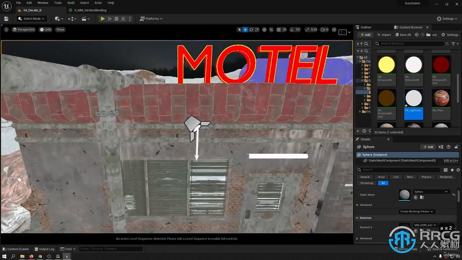Set the grid snap value 25
The image size is (462, 260).
coord(284,30)
